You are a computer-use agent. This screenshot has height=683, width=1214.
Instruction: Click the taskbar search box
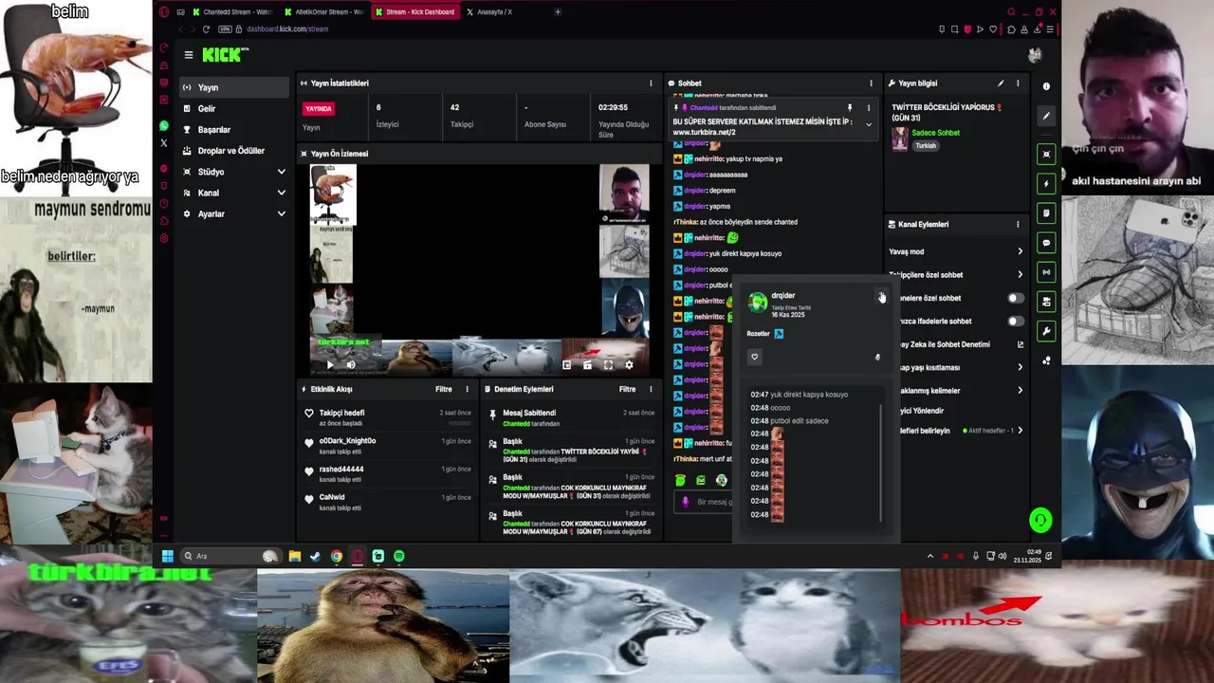point(230,556)
